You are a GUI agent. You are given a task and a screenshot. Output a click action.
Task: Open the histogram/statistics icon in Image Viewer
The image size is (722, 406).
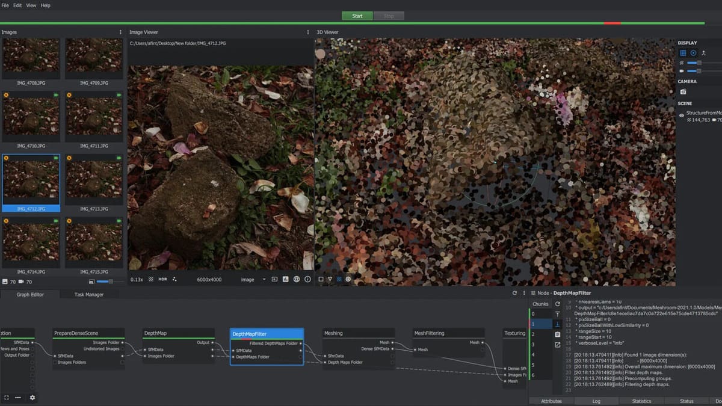(286, 279)
